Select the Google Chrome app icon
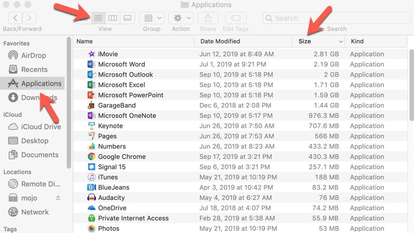The height and width of the screenshot is (233, 414). point(92,157)
